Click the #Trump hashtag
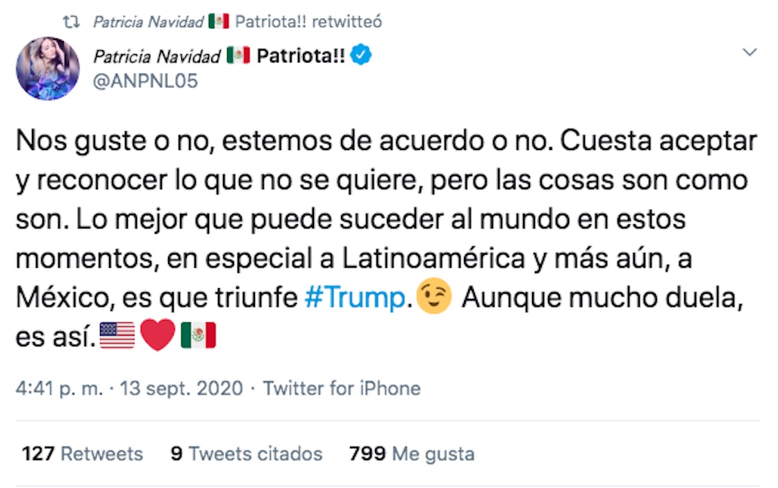This screenshot has height=488, width=778. [355, 297]
